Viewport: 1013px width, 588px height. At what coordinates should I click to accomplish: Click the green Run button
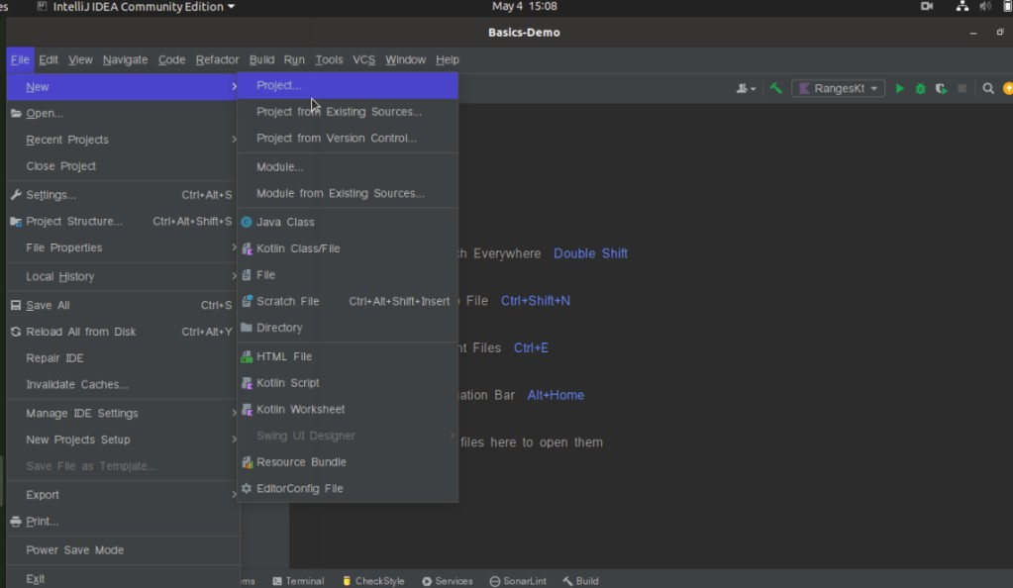899,88
